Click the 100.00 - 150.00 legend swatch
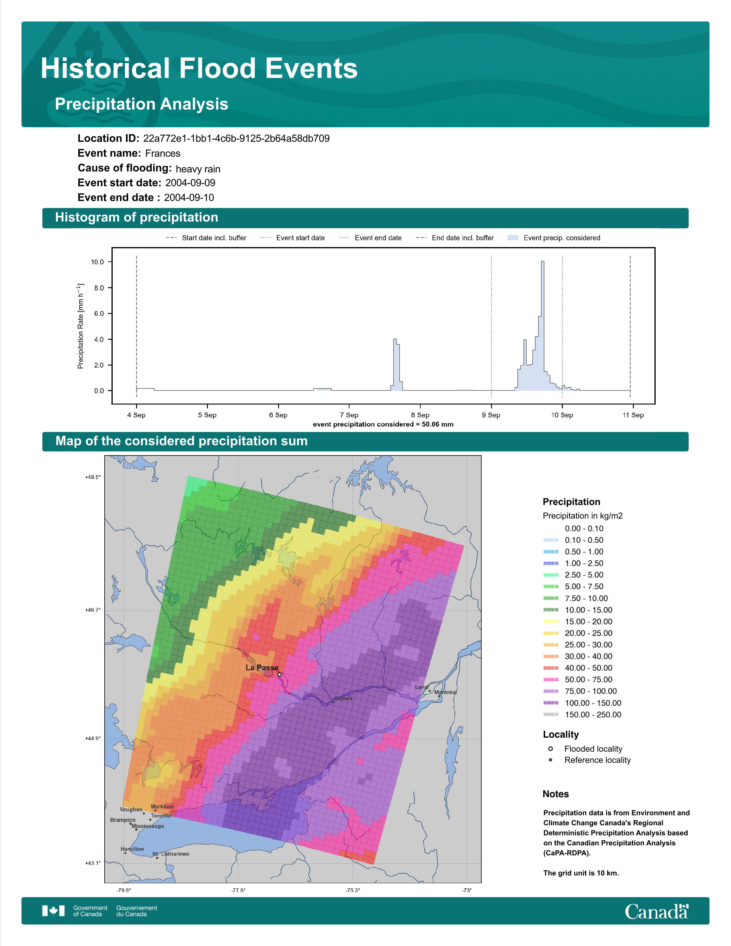 tap(550, 703)
